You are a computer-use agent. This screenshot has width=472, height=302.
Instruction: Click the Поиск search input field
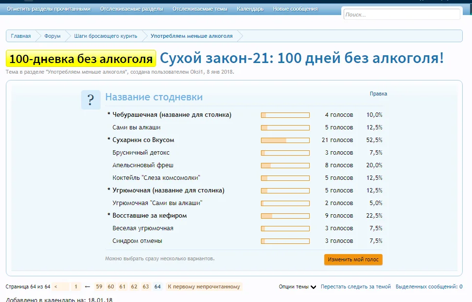point(401,15)
